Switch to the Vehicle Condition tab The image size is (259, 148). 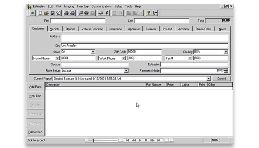(92, 29)
